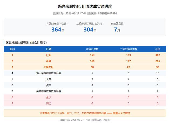Click rank 1 in the 仁怀 row

(x=12, y=55)
